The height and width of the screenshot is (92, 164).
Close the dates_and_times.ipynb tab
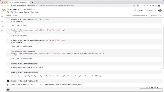[x=29, y=2]
